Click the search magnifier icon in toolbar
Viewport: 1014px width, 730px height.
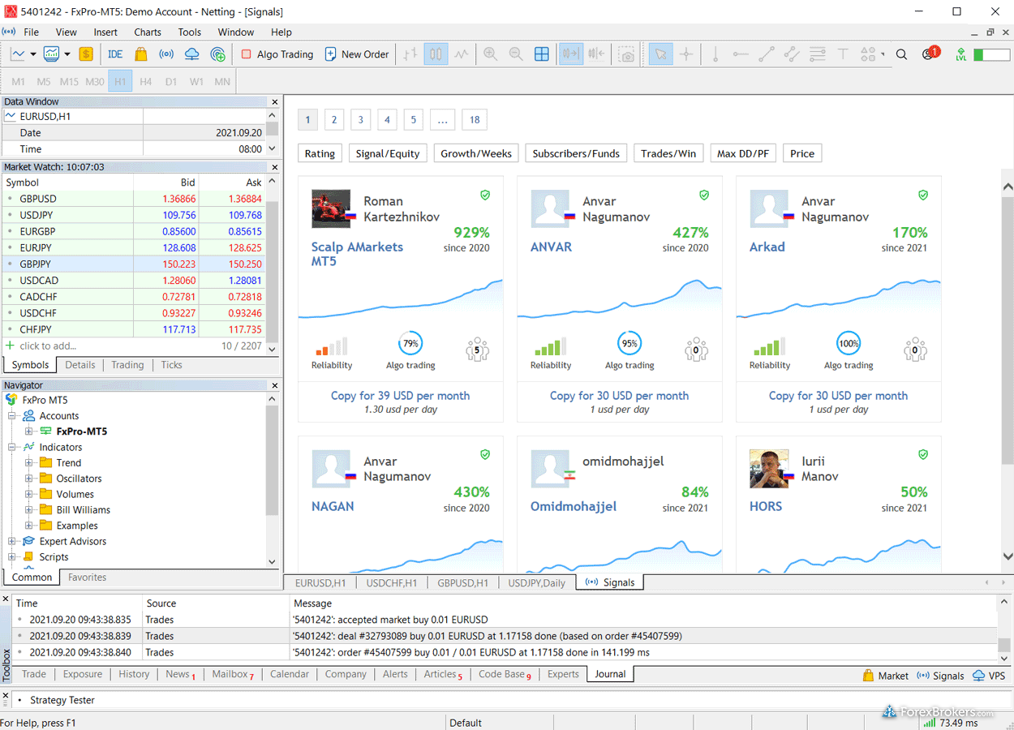pyautogui.click(x=901, y=54)
